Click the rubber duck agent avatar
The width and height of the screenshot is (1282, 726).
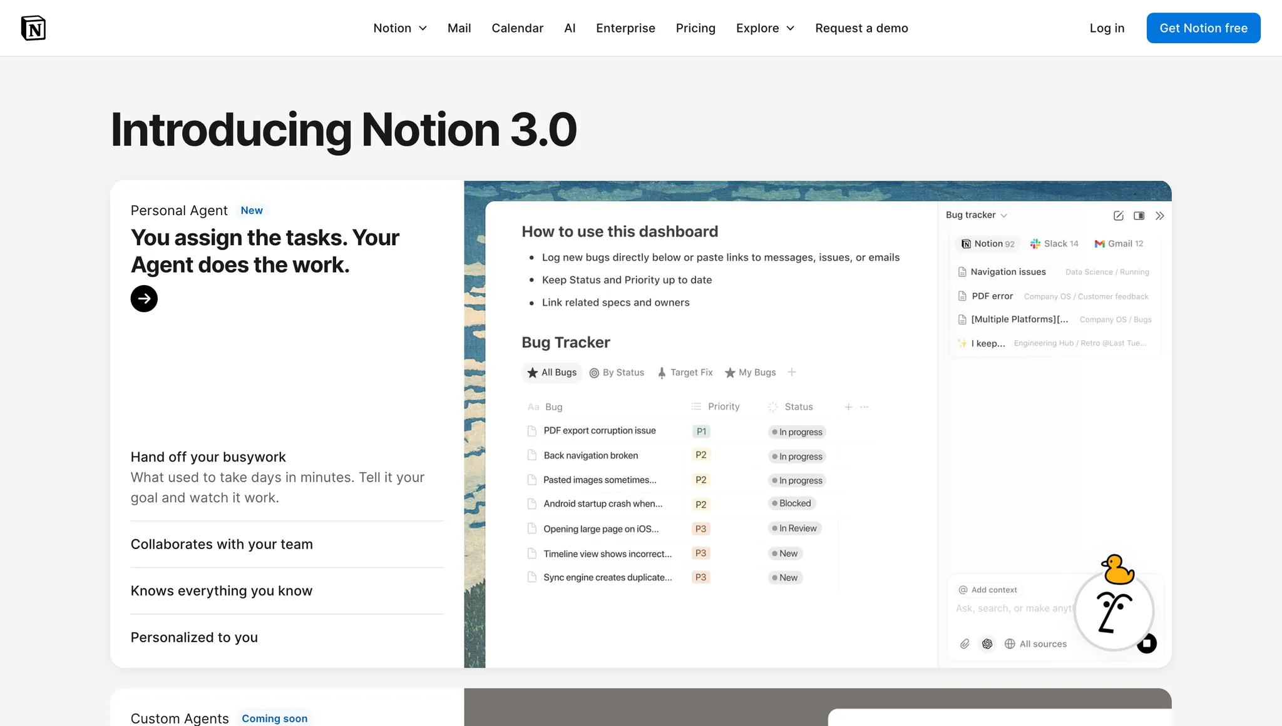1117,568
